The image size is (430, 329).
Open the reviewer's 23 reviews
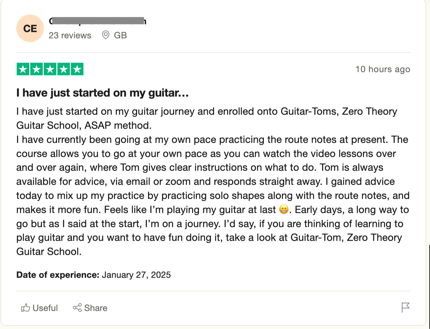70,35
